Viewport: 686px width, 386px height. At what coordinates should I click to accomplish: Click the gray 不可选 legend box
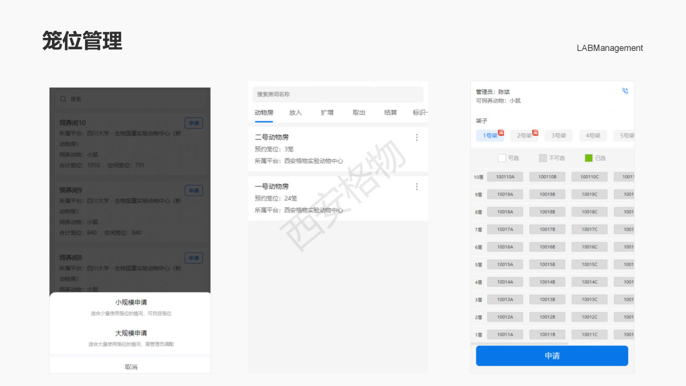pos(543,158)
